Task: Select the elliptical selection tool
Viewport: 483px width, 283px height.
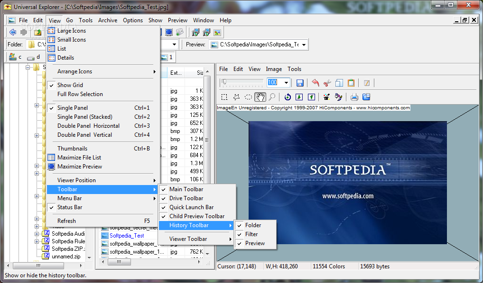Action: [248, 97]
